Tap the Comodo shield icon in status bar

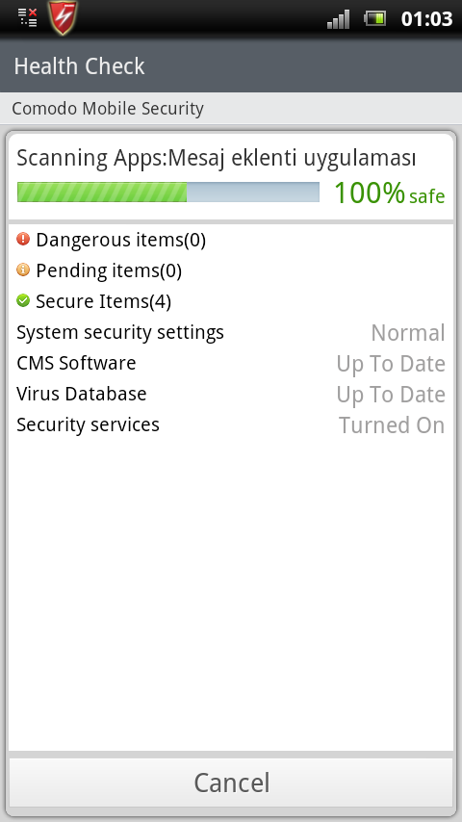(x=63, y=18)
